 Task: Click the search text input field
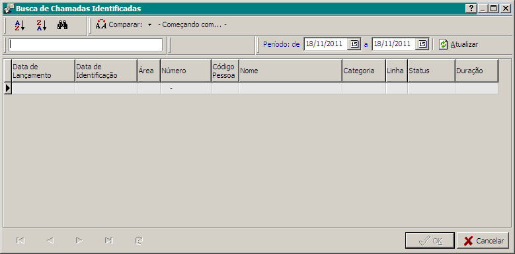point(86,45)
